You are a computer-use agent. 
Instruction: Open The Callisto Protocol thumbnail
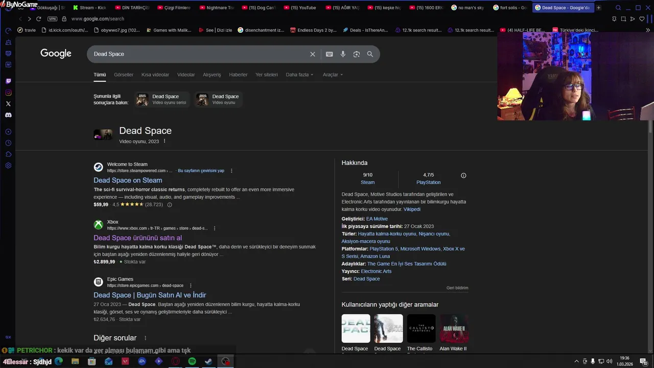[421, 328]
